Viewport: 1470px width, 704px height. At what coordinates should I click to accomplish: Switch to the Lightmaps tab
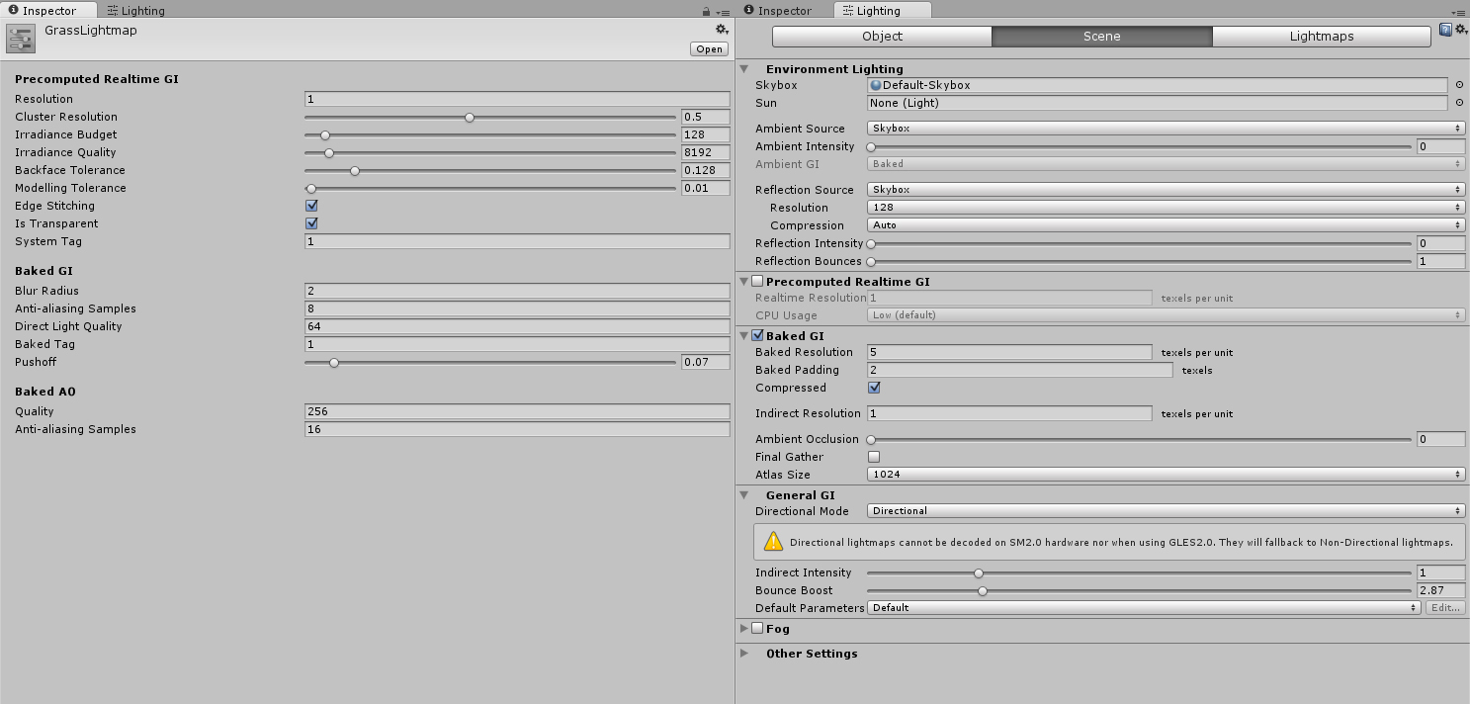point(1321,37)
